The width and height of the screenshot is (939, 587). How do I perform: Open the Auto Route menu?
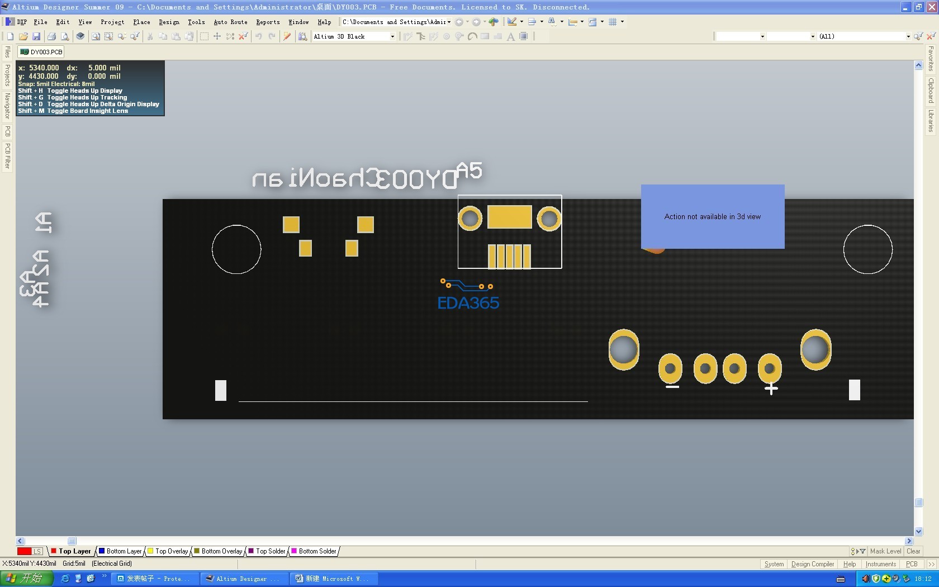[x=230, y=22]
